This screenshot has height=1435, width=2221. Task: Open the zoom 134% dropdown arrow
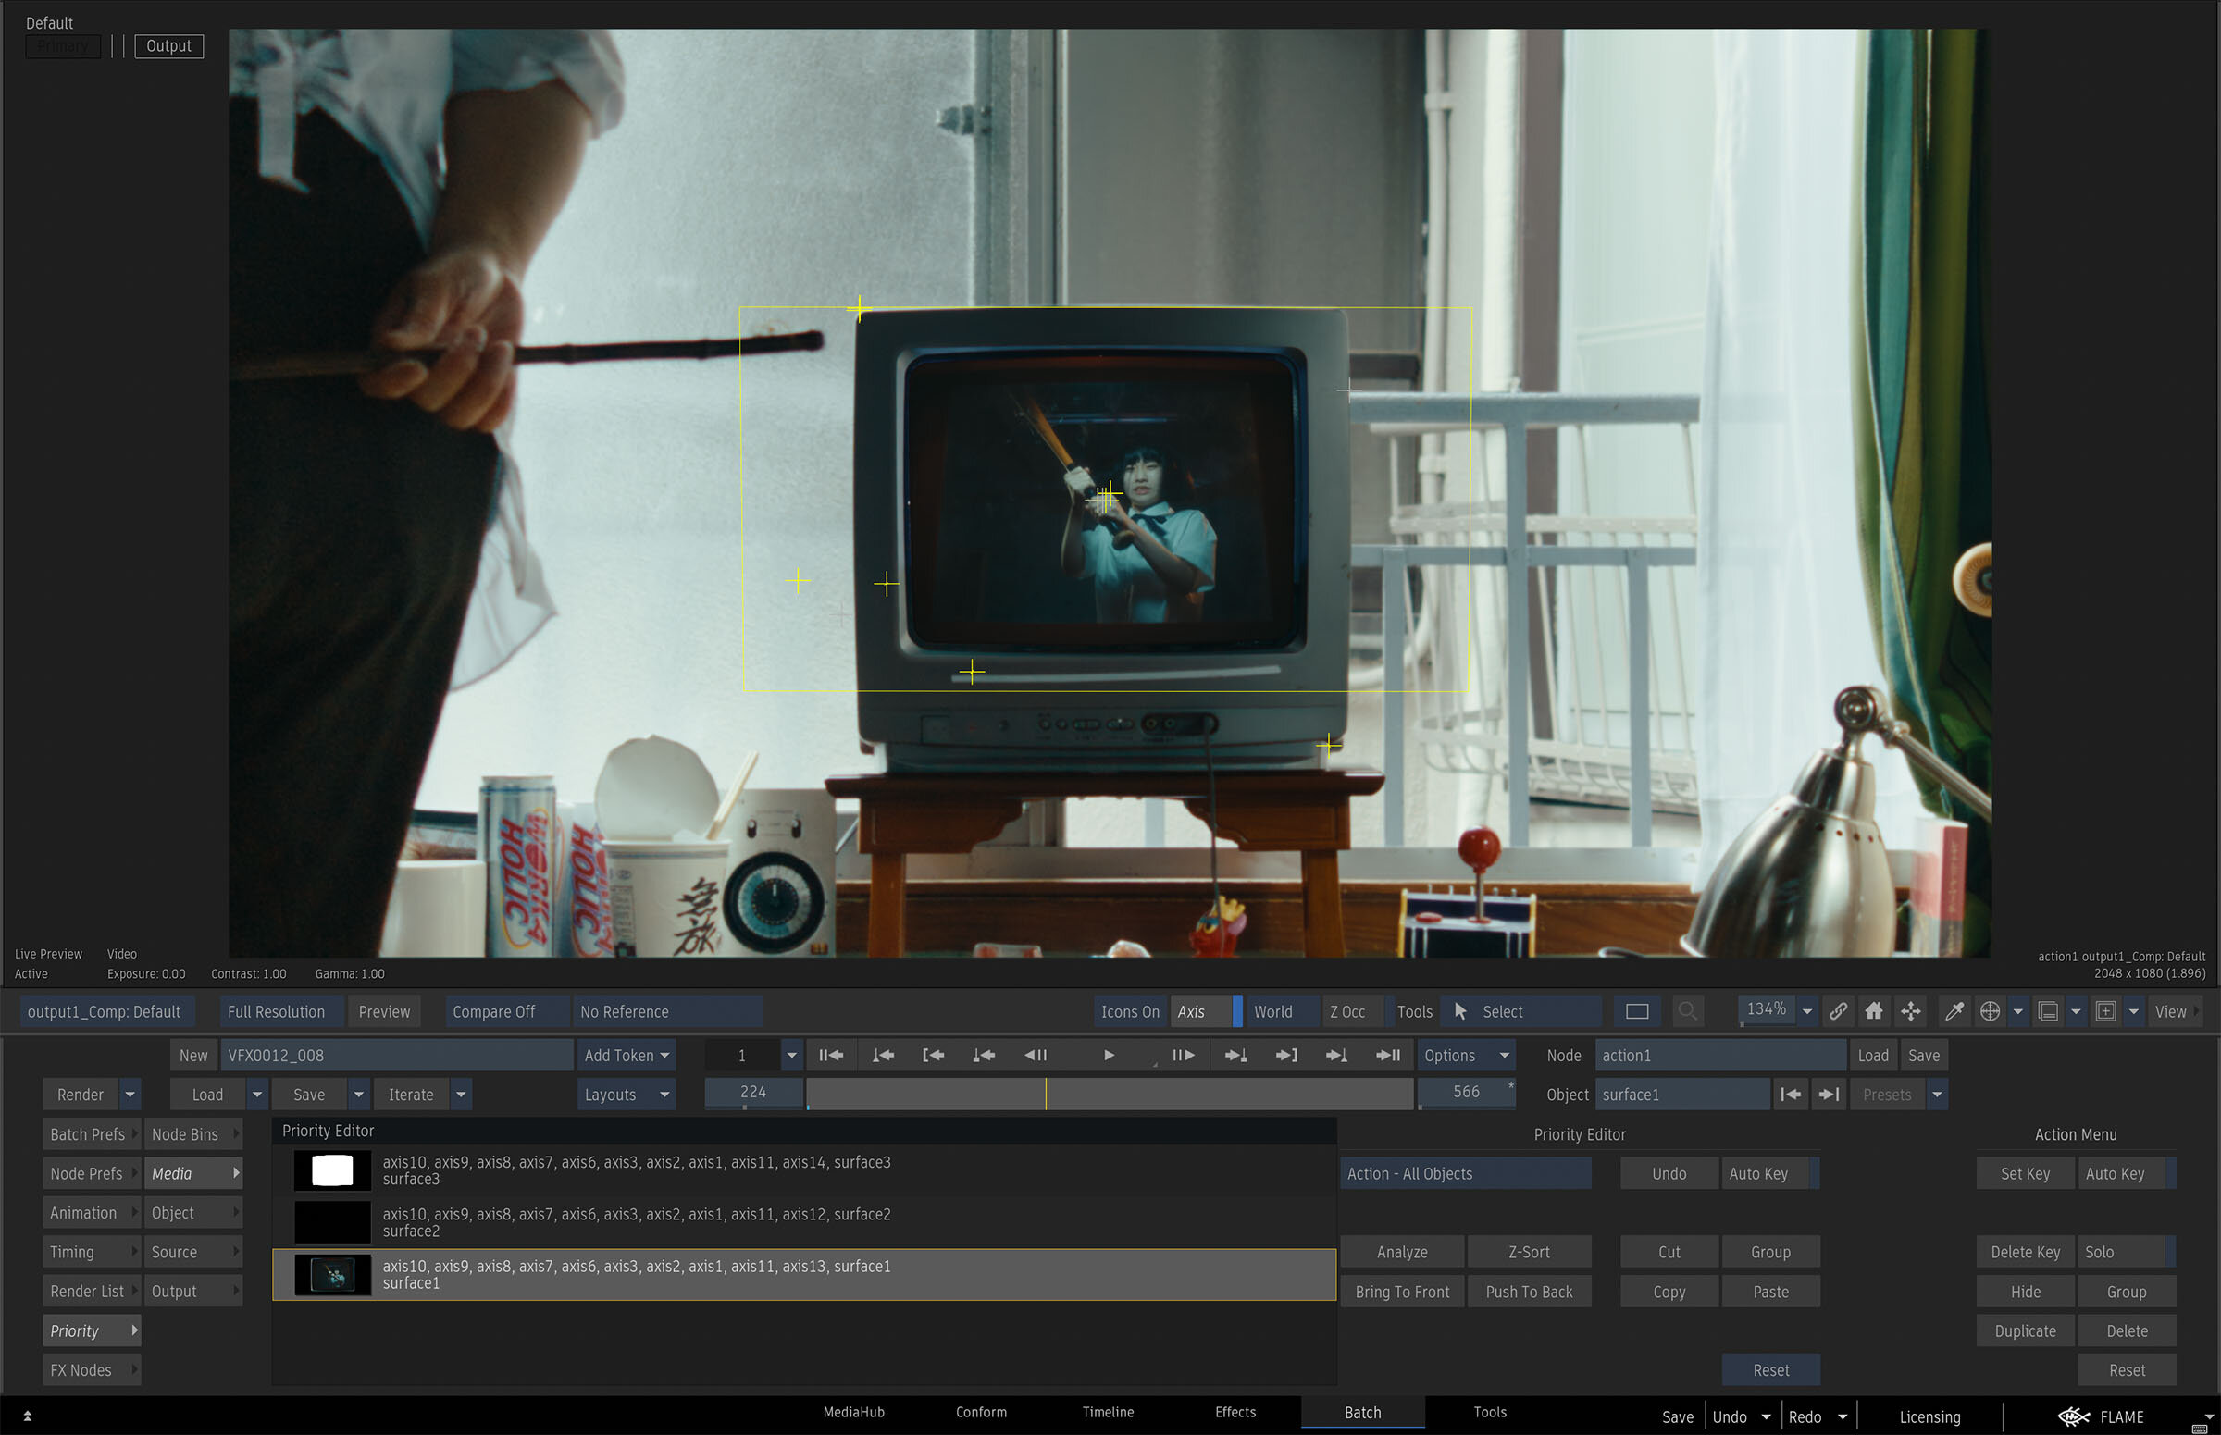1807,1011
